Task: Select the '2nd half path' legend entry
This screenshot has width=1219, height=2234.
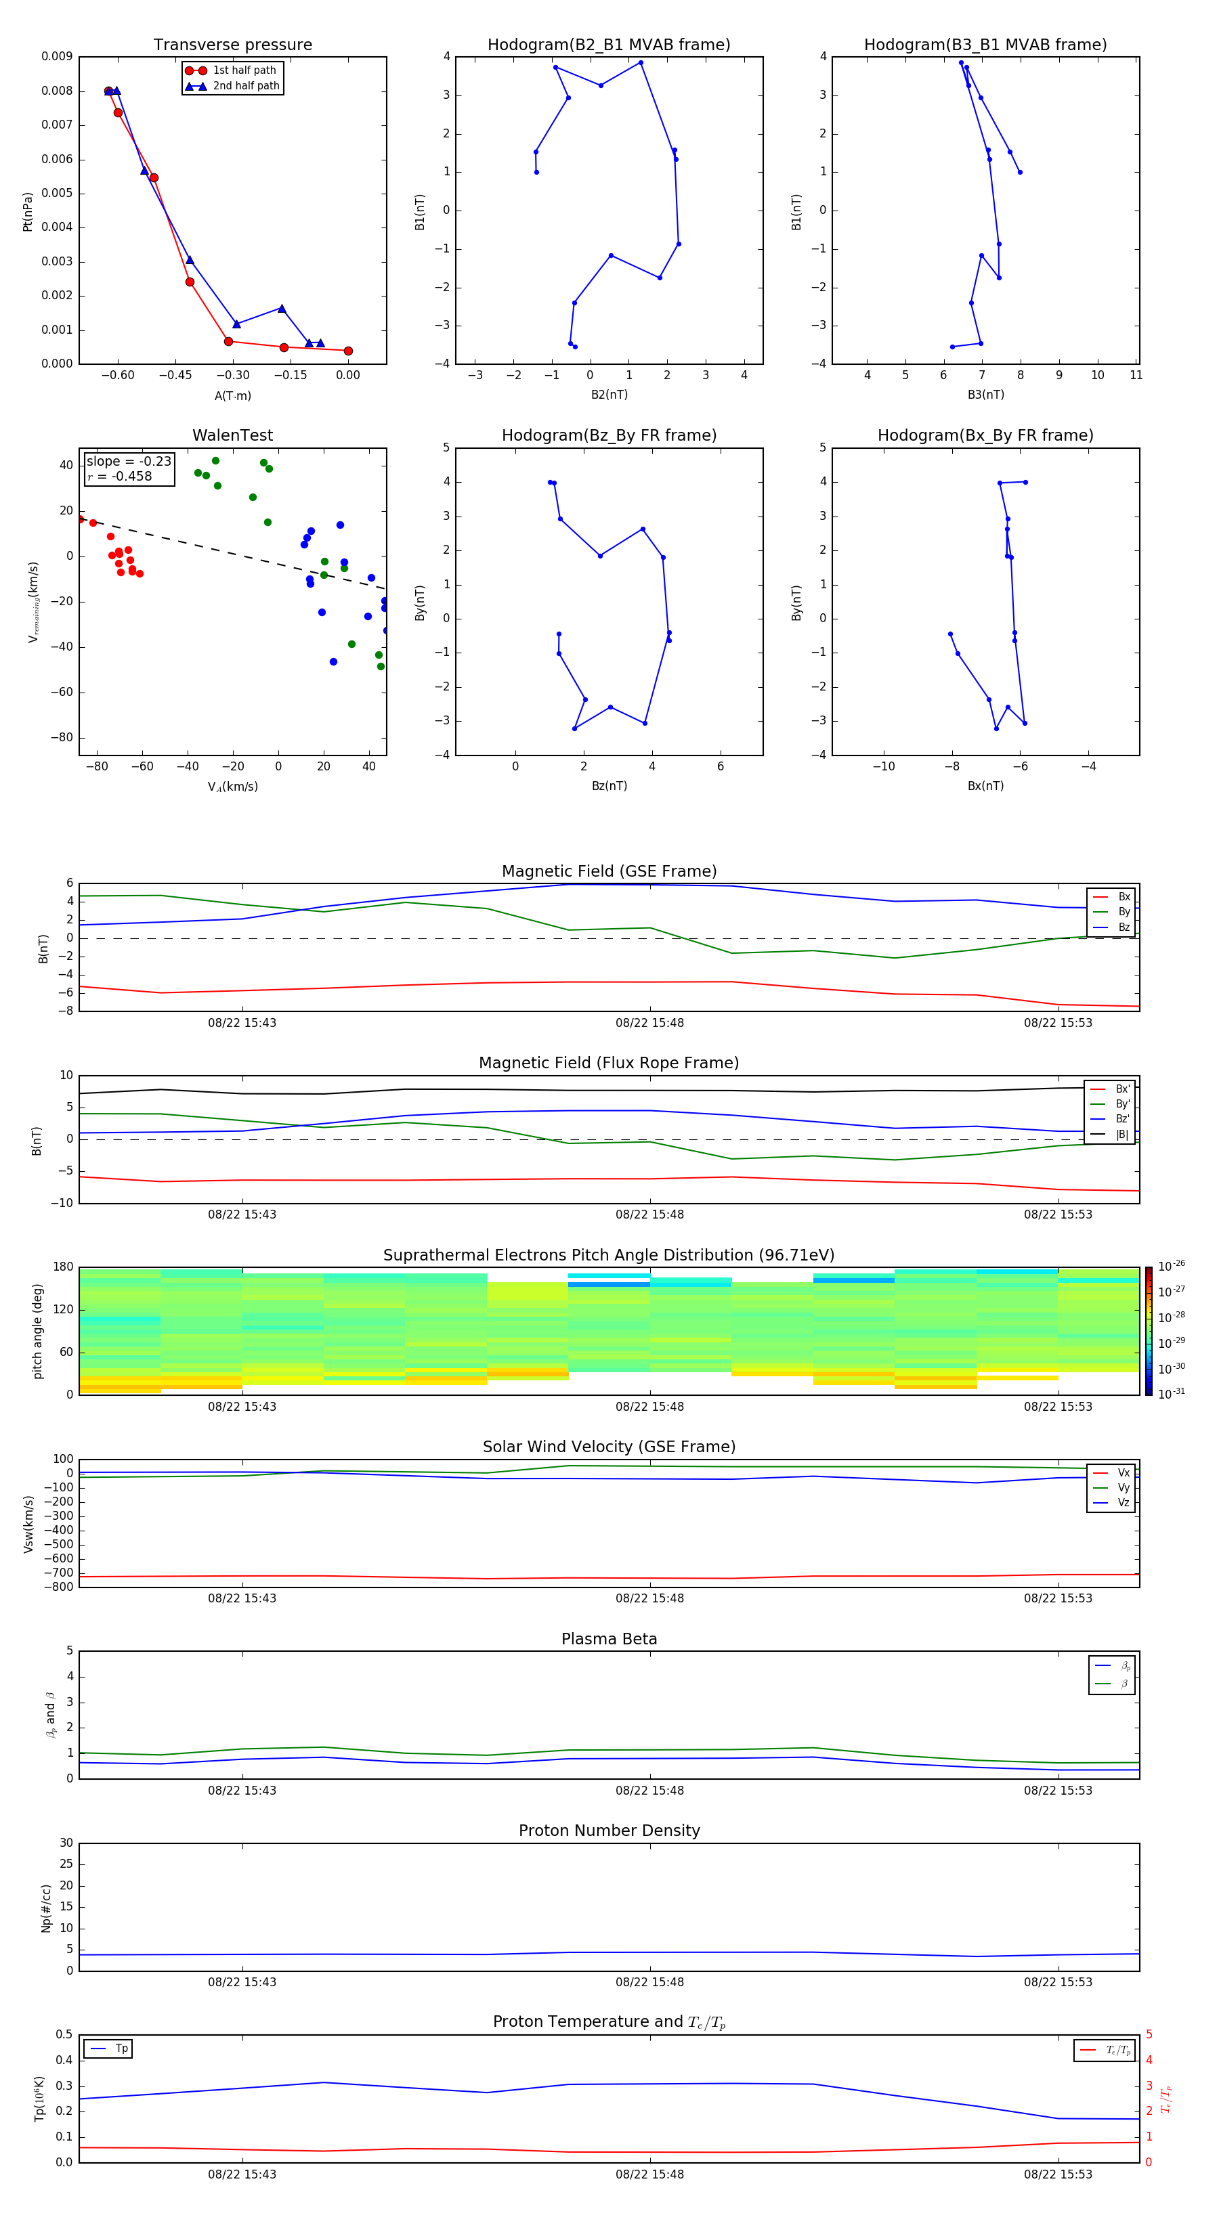Action: point(232,86)
